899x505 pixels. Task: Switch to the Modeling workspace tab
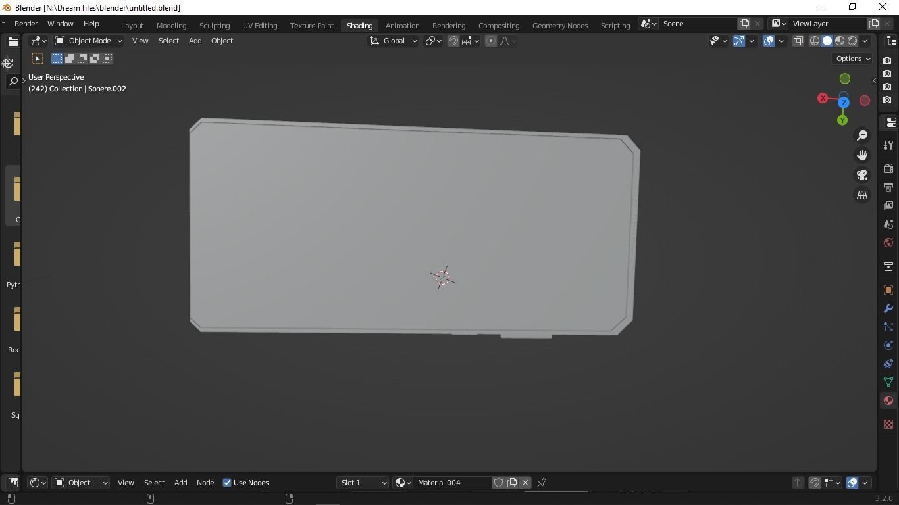click(x=171, y=25)
